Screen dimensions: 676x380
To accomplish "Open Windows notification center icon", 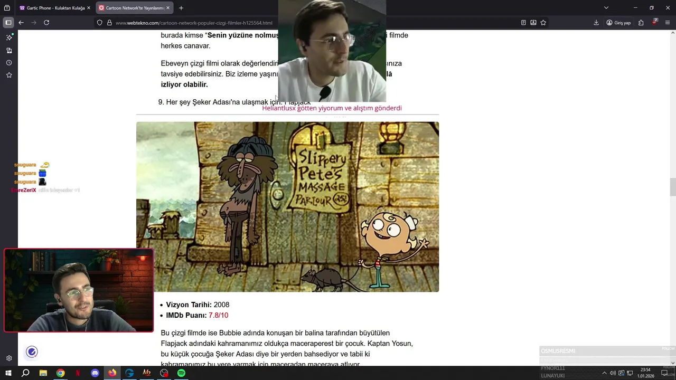I will tap(664, 373).
